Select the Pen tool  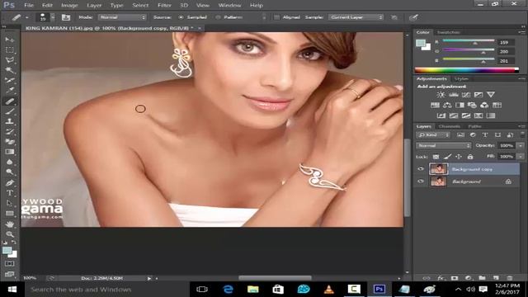pyautogui.click(x=10, y=183)
